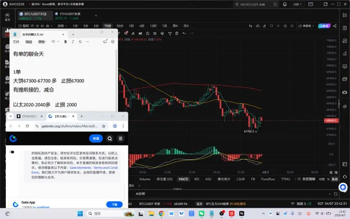The width and height of the screenshot is (350, 219).
Task: Select the pencil drawing tool in chart toolbar
Action: [x=265, y=26]
